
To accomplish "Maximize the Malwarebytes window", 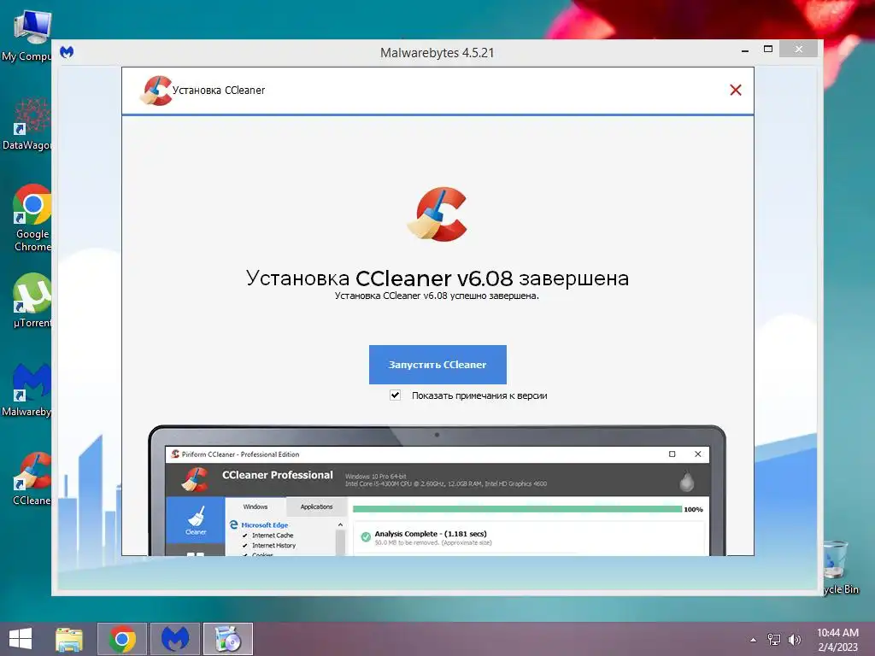I will coord(768,49).
